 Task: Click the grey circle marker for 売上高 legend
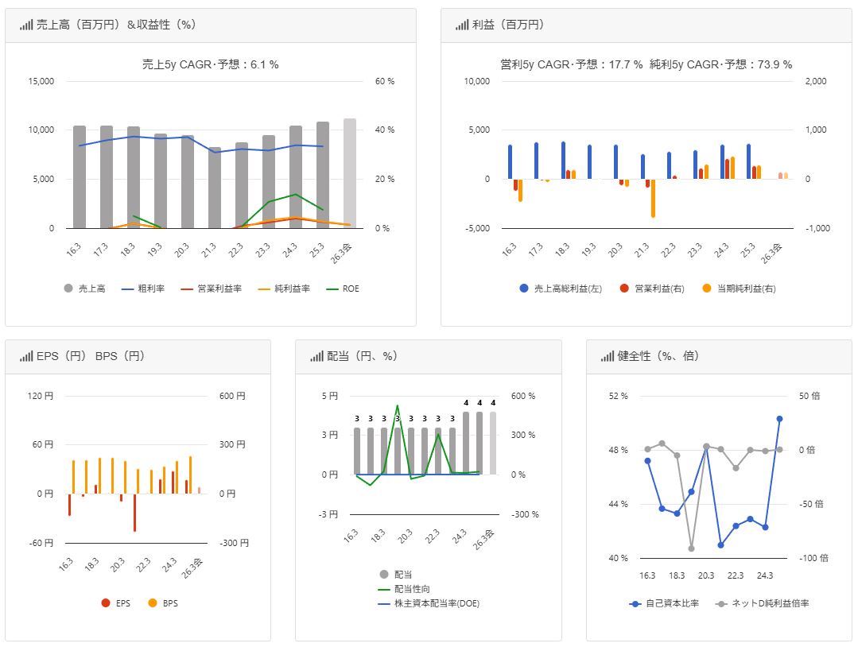click(68, 289)
